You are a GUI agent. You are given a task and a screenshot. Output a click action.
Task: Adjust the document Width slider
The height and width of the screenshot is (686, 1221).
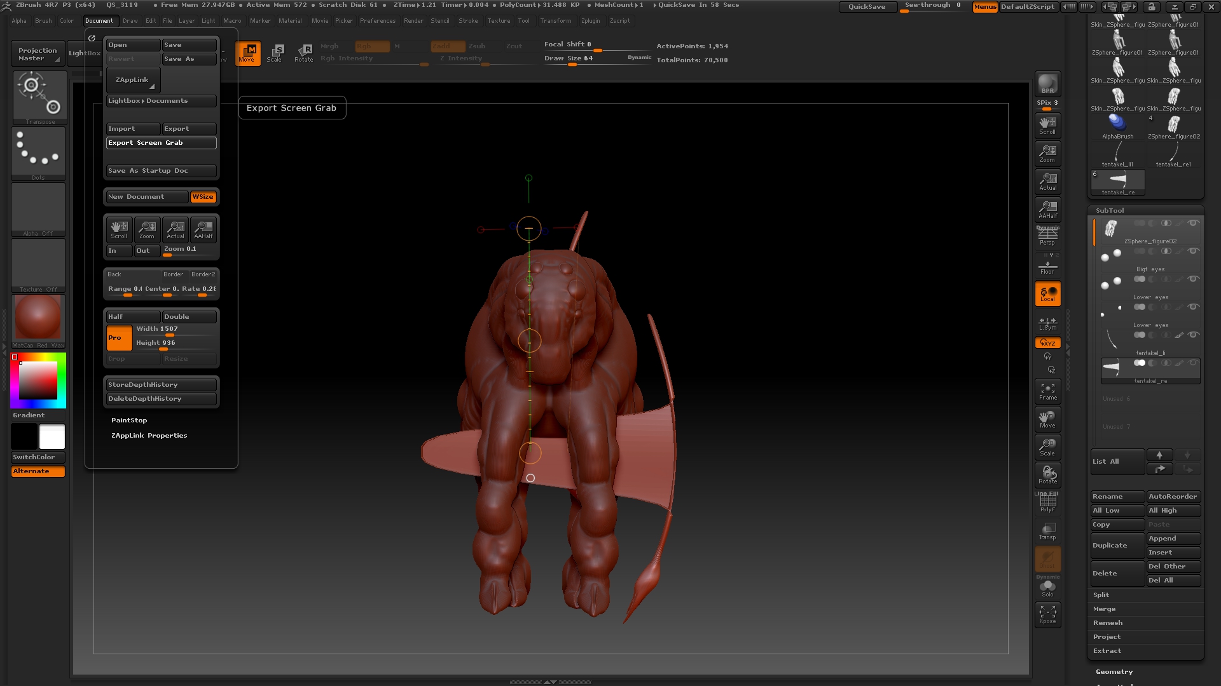click(176, 330)
